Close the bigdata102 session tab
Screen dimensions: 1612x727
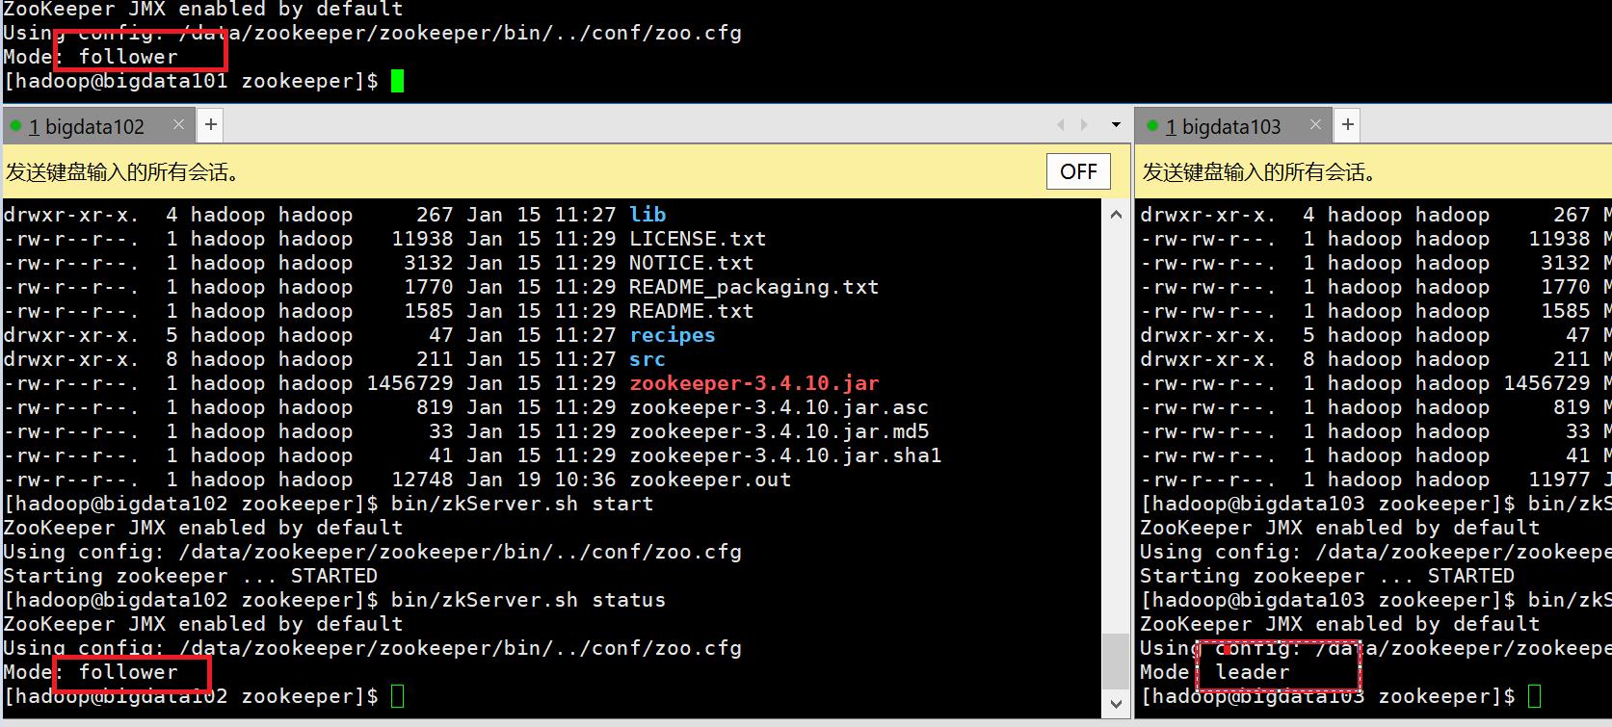click(178, 124)
